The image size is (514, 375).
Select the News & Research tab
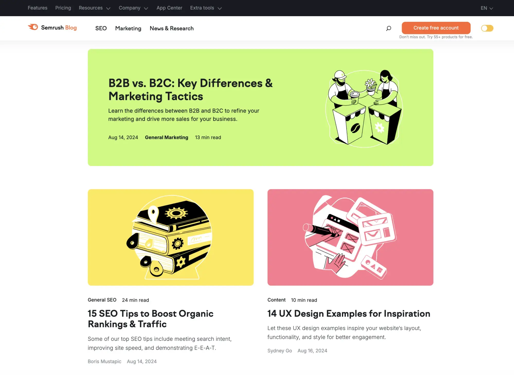click(172, 28)
